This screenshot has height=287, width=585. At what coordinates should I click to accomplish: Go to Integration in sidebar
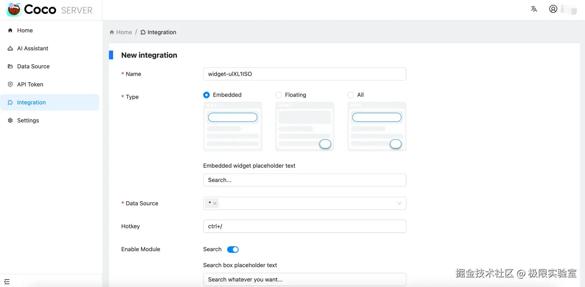[x=31, y=103]
